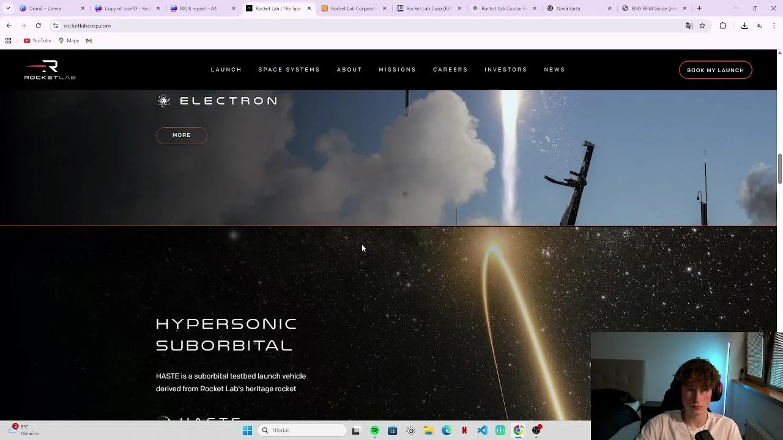Click the ELECTRON heading text
Screen dimensions: 783x440
pos(229,101)
